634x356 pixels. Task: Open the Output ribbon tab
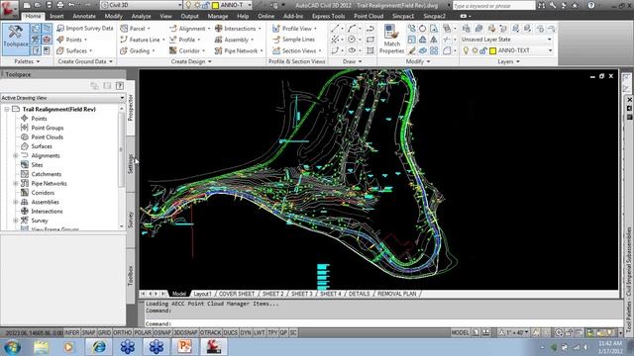[x=189, y=16]
